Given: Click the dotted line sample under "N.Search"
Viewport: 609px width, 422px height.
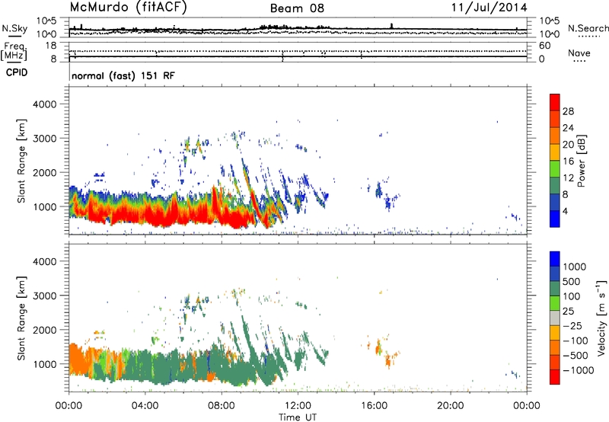Looking at the screenshot, I should pos(588,37).
